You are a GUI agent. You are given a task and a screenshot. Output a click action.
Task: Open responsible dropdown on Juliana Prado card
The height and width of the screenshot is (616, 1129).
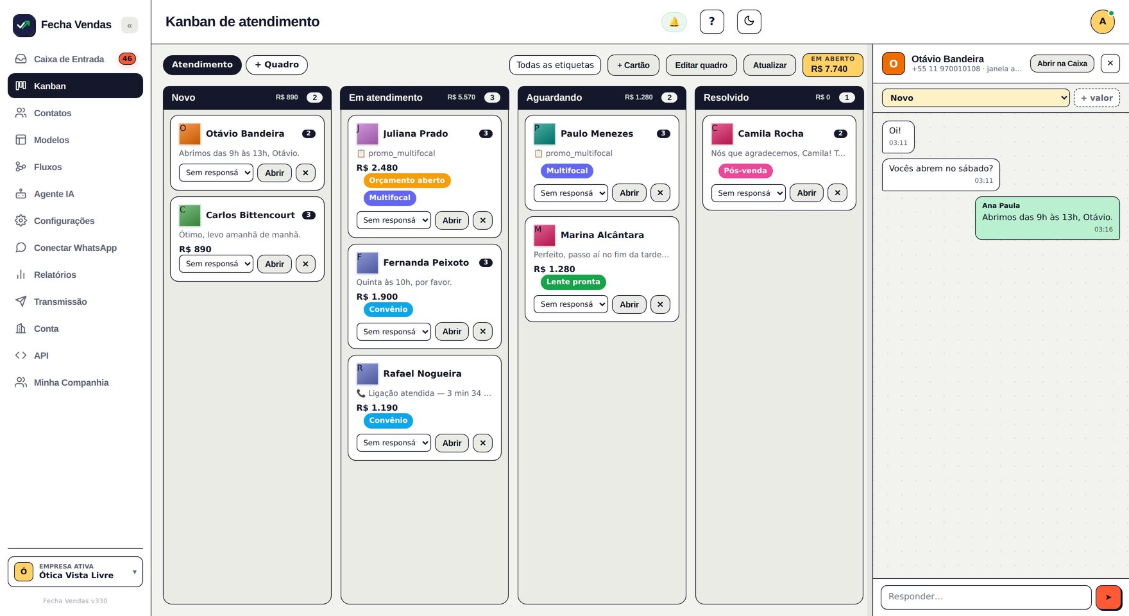tap(394, 221)
